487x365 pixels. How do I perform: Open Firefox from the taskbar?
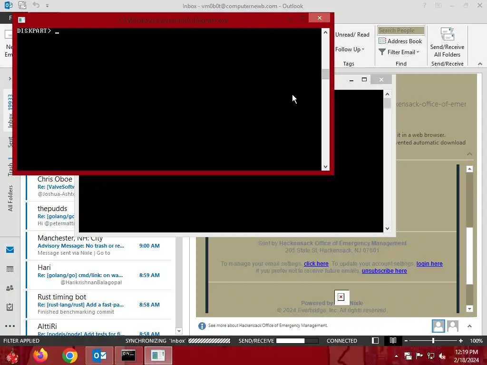click(41, 355)
